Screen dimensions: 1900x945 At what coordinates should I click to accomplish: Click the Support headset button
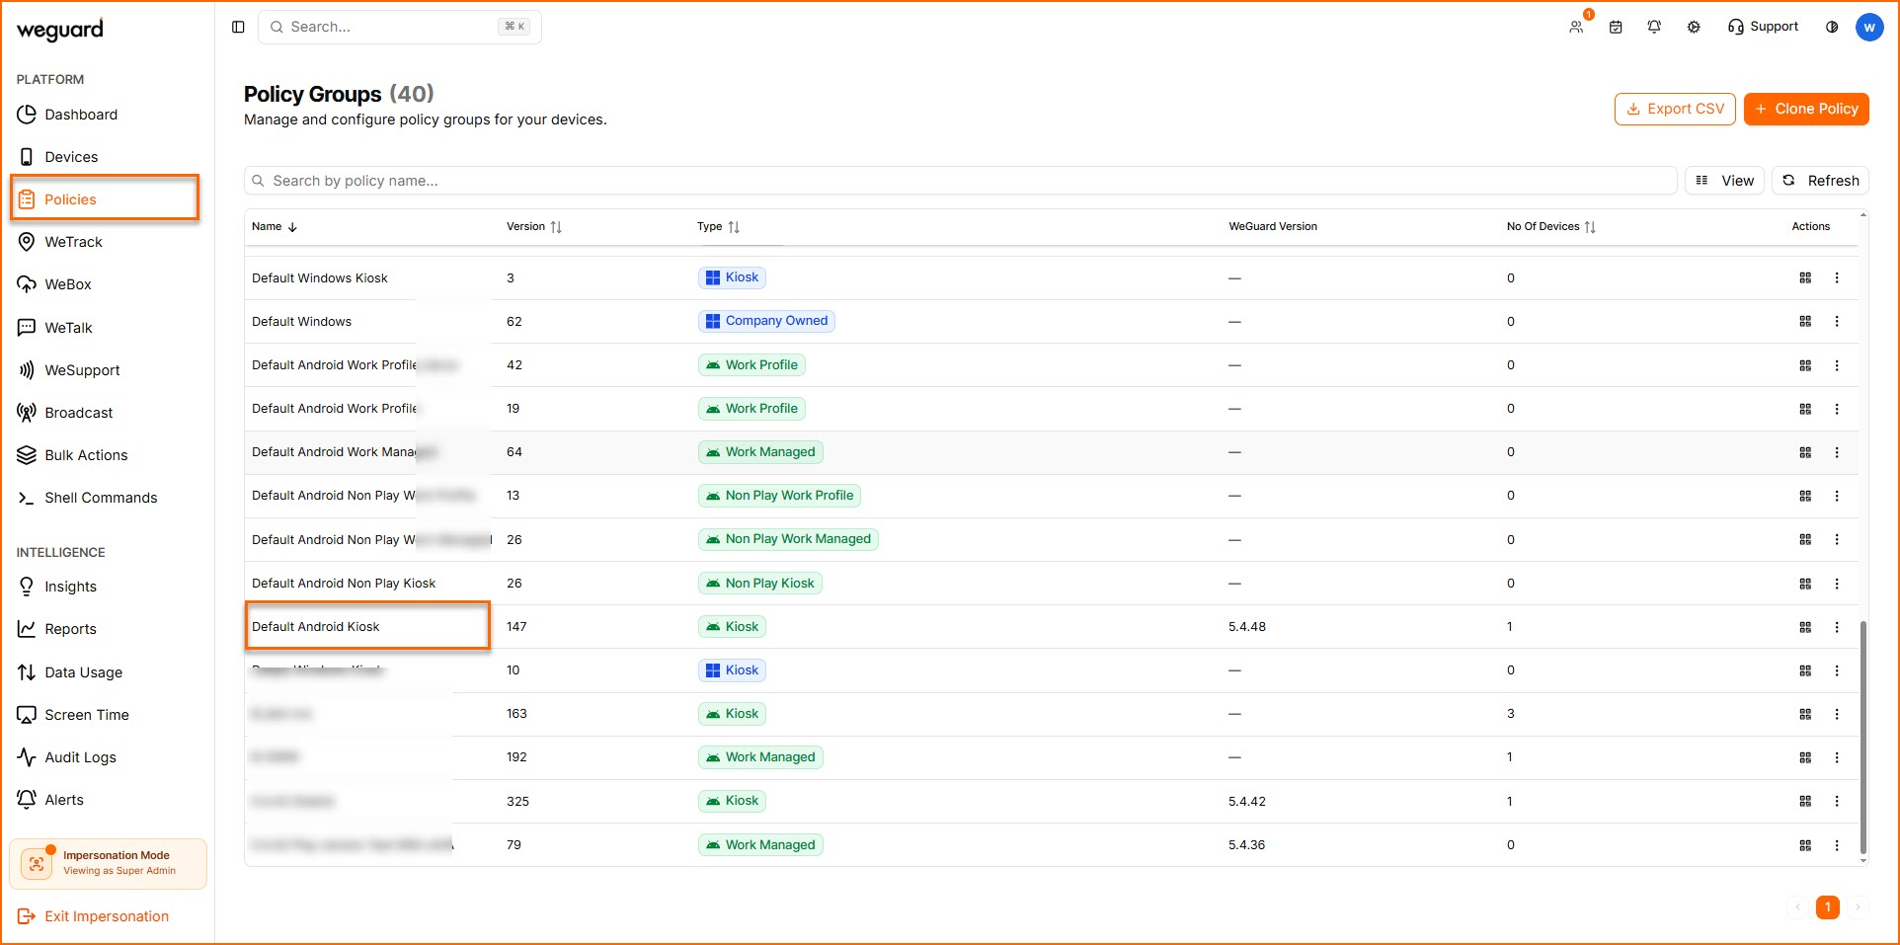point(1763,27)
